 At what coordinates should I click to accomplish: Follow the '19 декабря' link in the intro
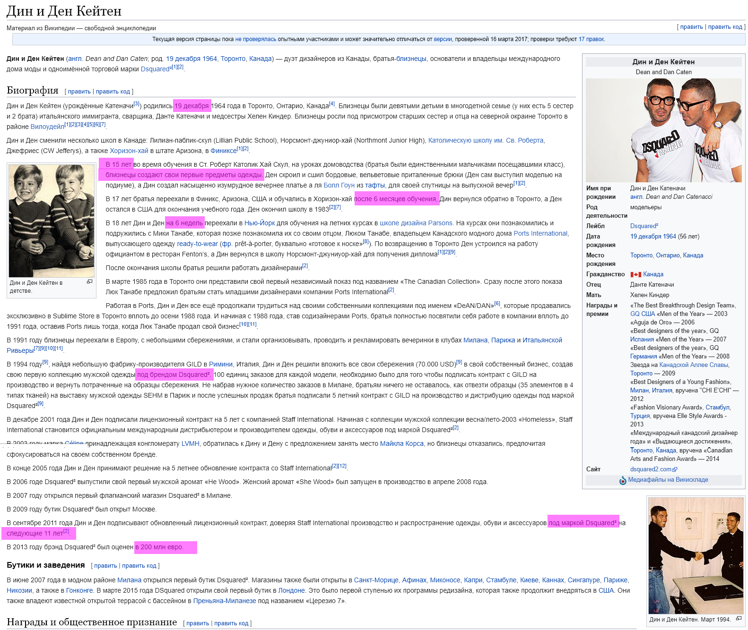(183, 59)
